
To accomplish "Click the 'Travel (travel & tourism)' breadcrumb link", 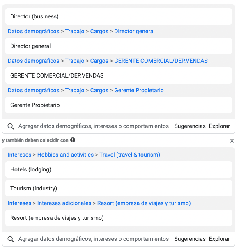I will pos(130,155).
